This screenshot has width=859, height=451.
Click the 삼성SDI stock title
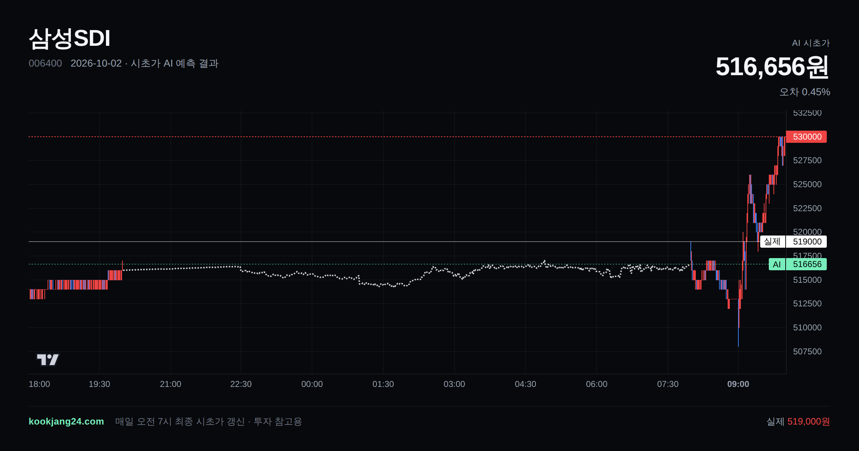point(69,38)
